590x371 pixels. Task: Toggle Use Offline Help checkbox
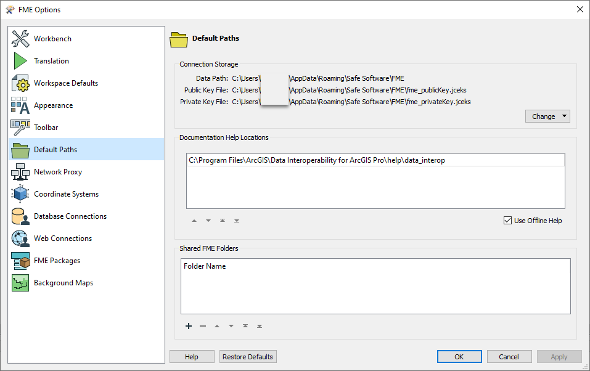[x=507, y=221]
